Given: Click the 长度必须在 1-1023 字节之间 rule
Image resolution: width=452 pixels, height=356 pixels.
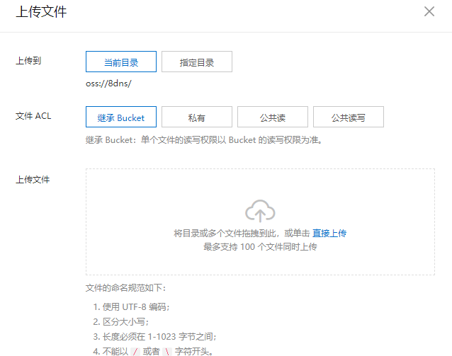Looking at the screenshot, I should [x=154, y=336].
